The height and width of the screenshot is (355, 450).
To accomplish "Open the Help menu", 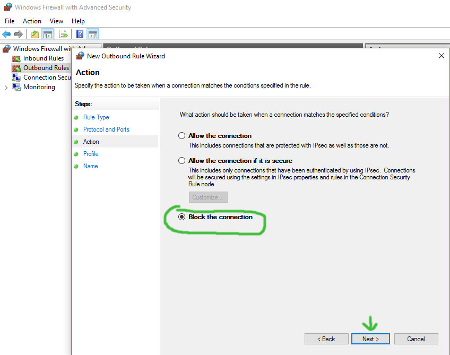I will (x=78, y=21).
